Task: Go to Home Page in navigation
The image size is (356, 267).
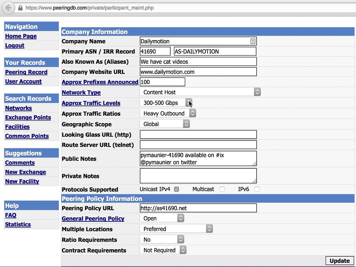Action: (21, 36)
